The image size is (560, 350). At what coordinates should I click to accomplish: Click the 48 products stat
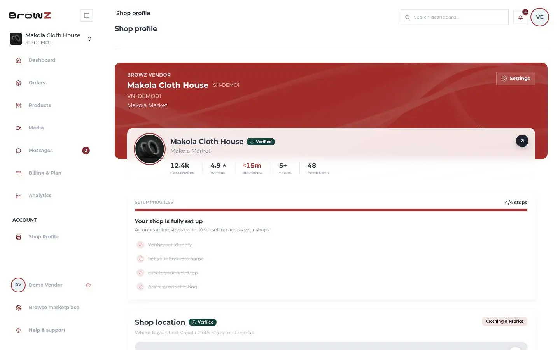318,168
